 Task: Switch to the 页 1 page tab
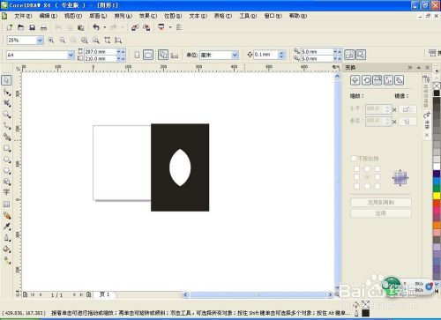105,294
